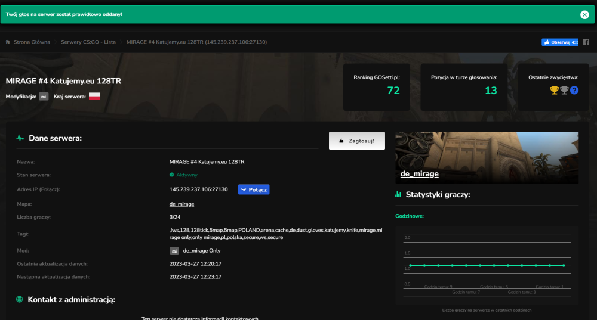Click the last data point on hourly chart
The image size is (597, 320).
[x=564, y=265]
